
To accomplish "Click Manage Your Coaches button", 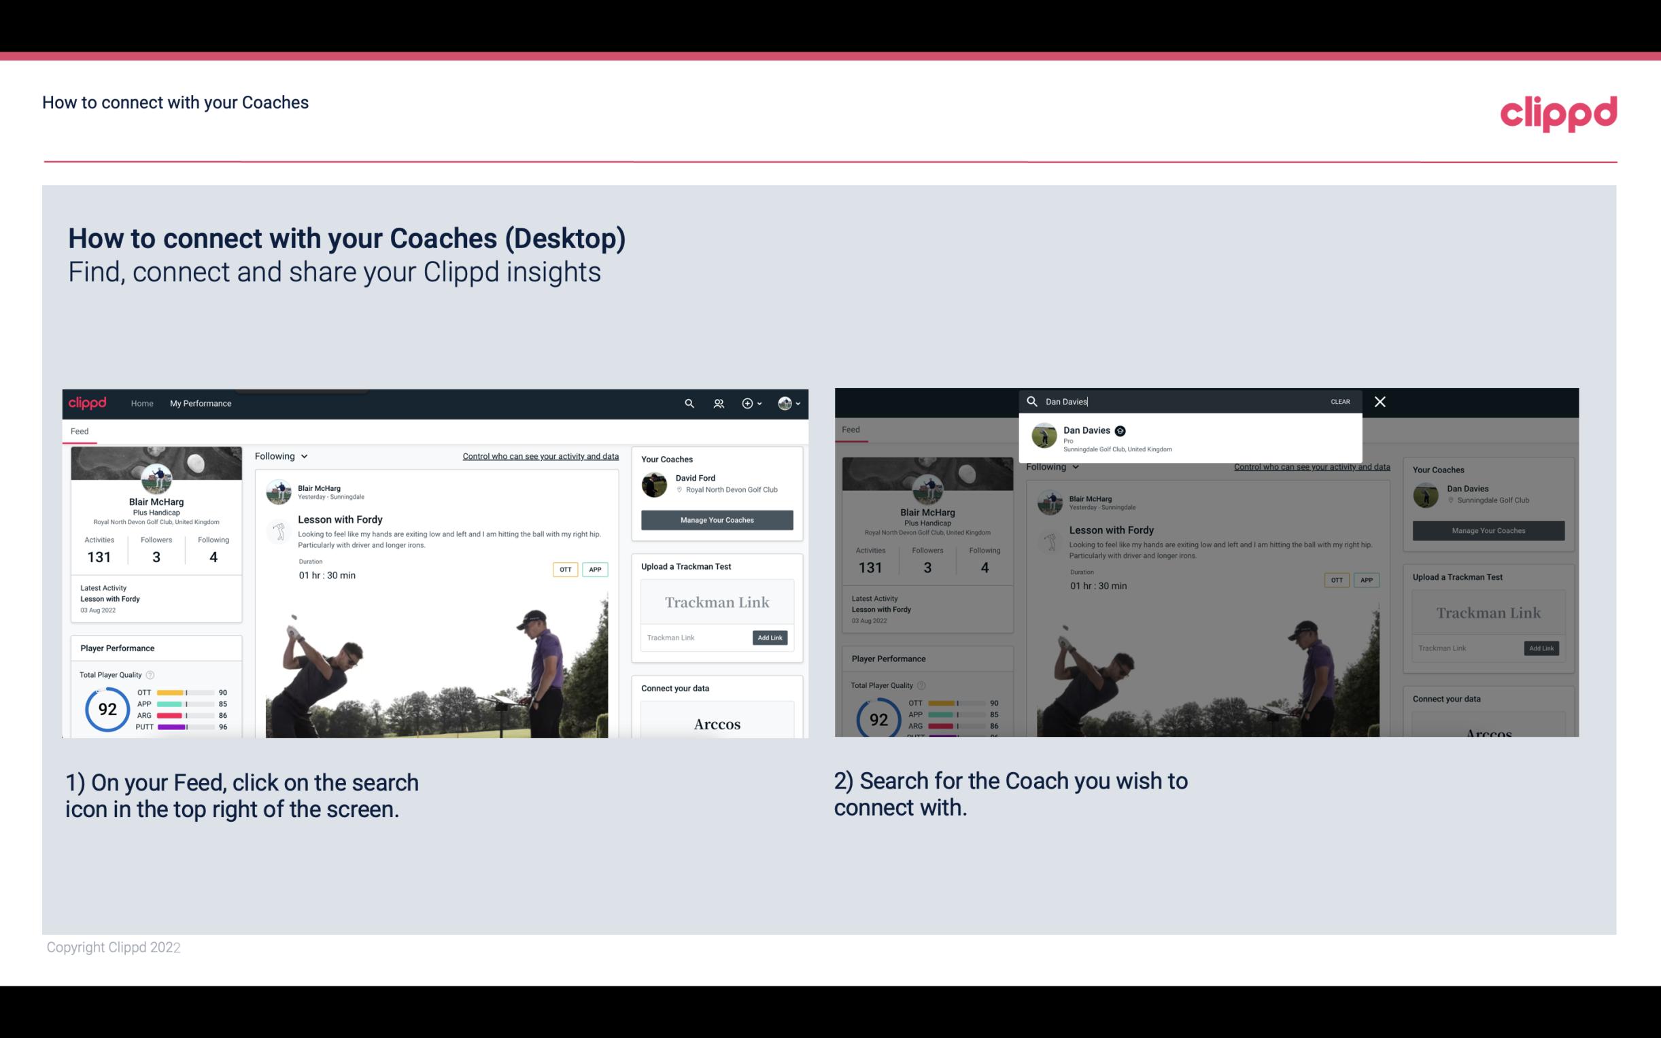I will tap(717, 519).
